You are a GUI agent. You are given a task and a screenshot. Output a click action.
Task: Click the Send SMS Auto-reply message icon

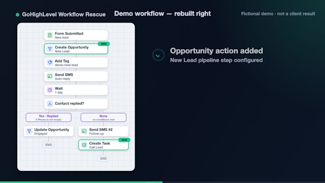pos(50,76)
